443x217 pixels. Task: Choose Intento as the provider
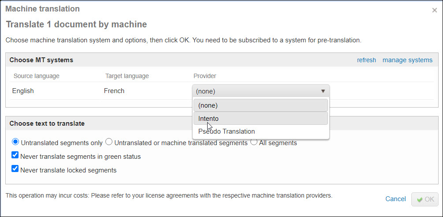click(261, 118)
